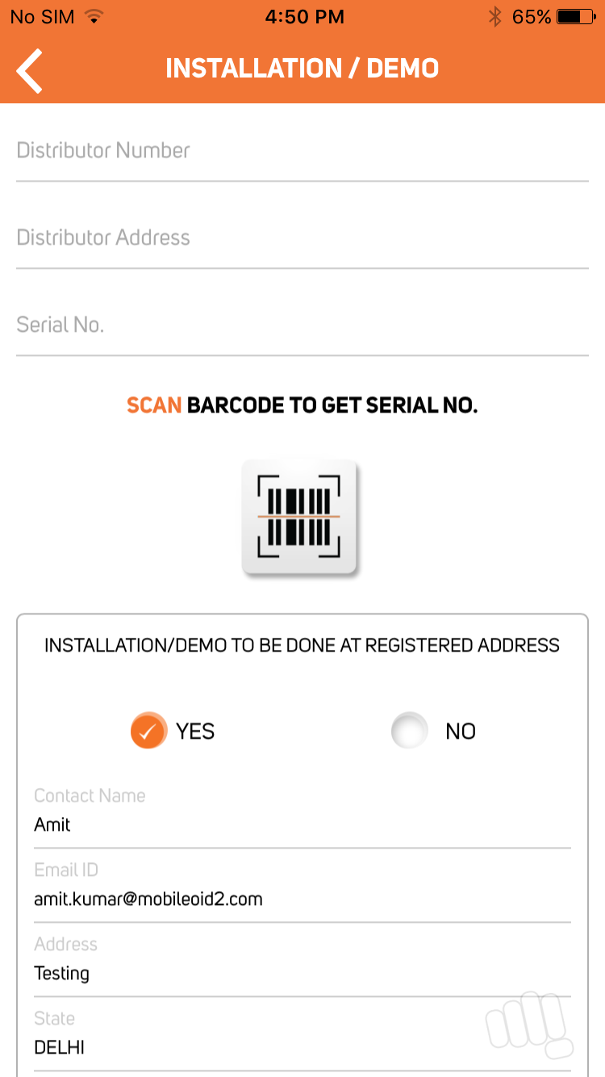Tap the 4:50 PM status bar clock

[x=305, y=17]
